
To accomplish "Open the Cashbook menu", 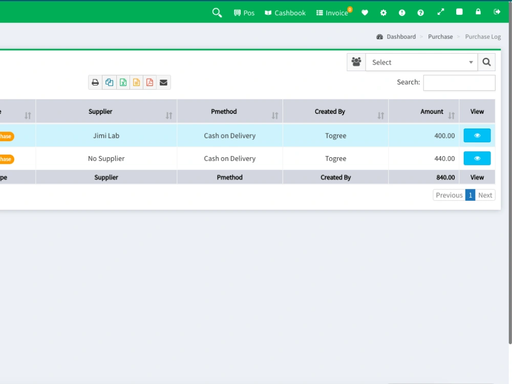I will point(285,12).
